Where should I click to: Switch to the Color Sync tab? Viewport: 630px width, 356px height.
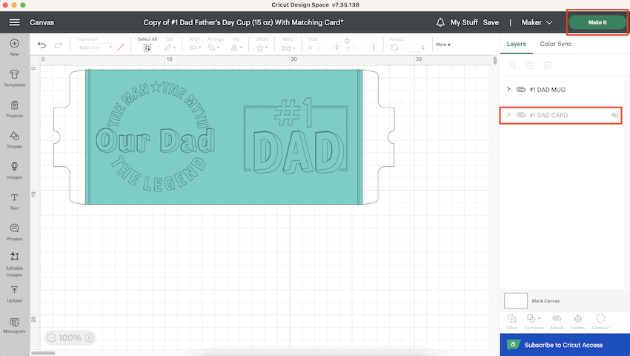point(556,44)
